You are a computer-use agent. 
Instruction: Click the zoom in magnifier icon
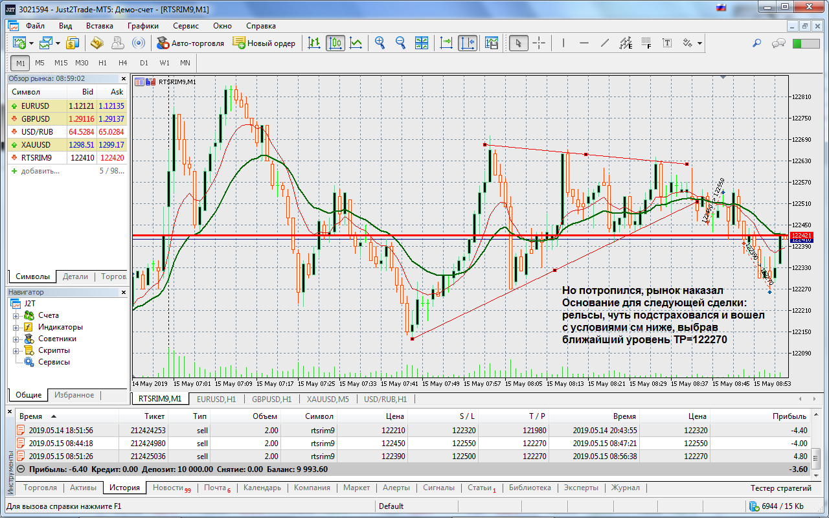coord(380,43)
